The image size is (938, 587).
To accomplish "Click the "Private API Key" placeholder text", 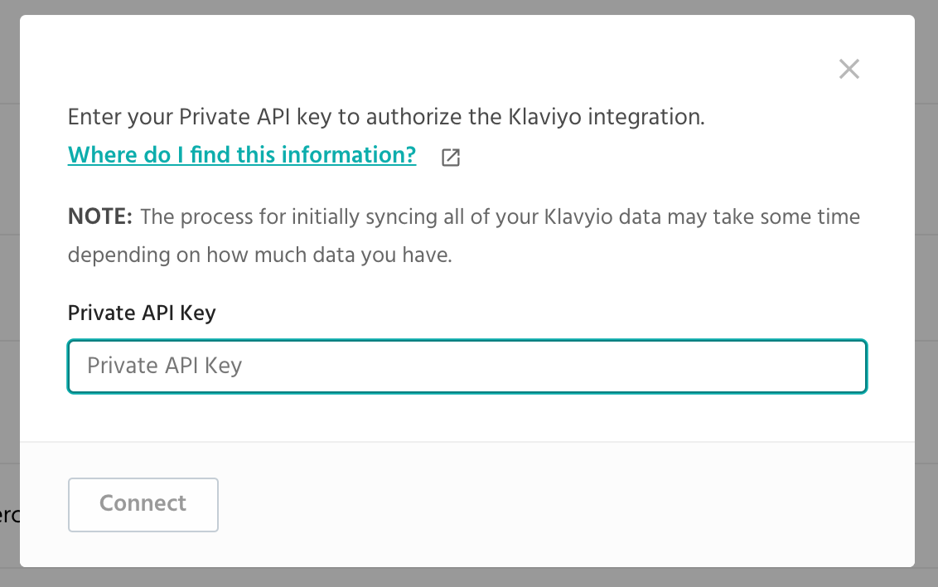I will click(x=164, y=366).
